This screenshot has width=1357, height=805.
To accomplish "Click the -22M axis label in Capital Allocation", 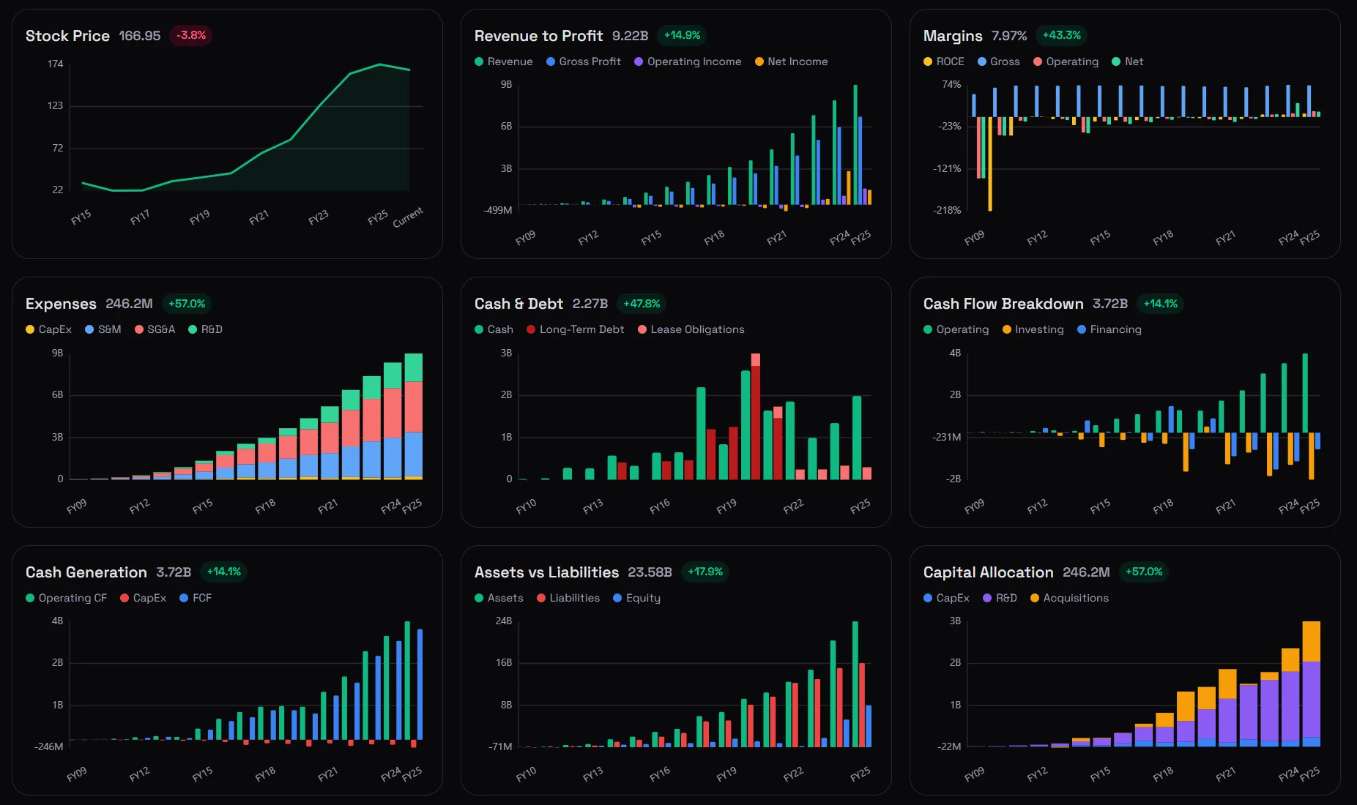I will (x=950, y=746).
